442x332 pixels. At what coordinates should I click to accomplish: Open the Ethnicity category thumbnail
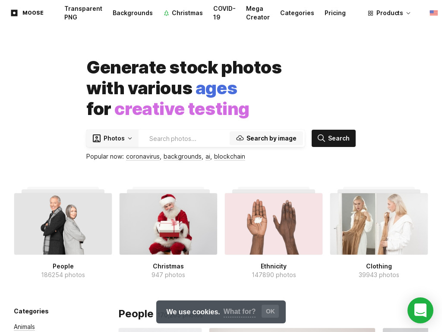click(x=273, y=223)
